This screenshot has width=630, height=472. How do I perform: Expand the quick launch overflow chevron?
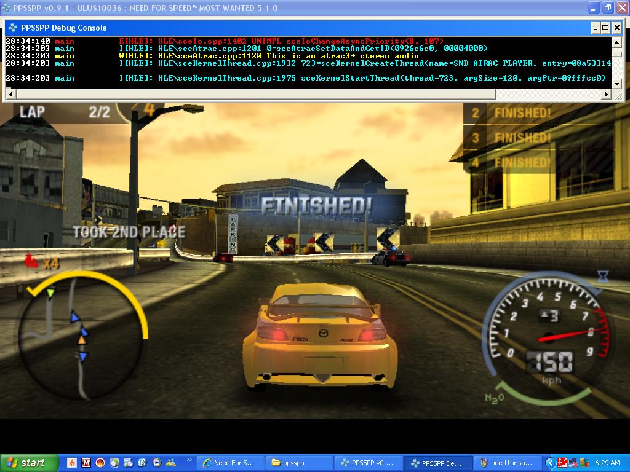click(189, 460)
